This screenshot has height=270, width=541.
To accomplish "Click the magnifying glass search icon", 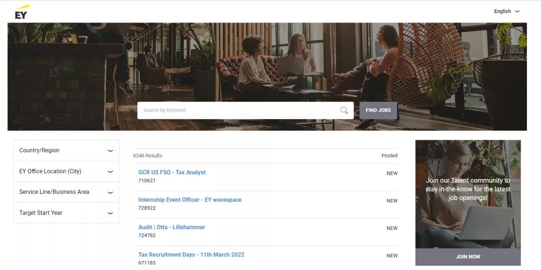I will [344, 110].
